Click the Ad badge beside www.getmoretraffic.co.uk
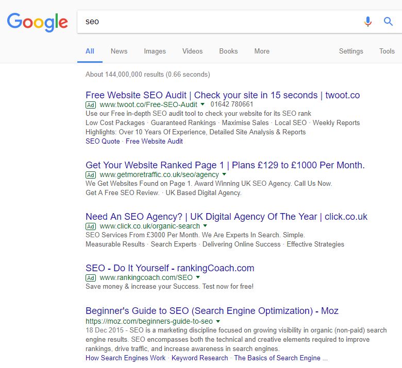This screenshot has height=368, width=402. point(91,175)
